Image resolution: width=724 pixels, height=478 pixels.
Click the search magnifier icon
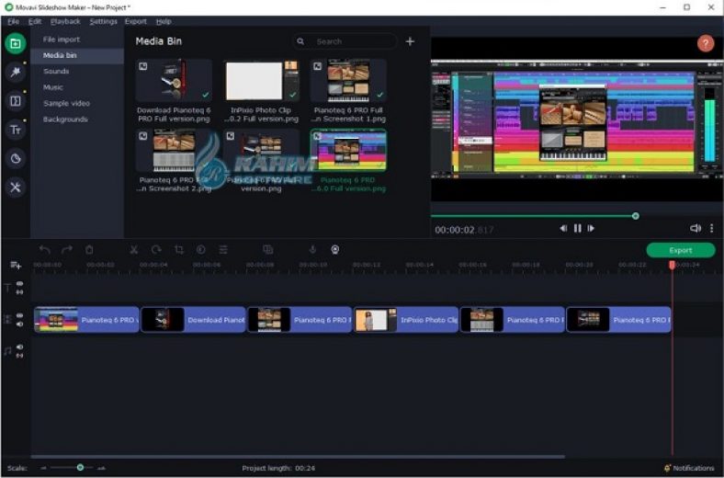300,41
